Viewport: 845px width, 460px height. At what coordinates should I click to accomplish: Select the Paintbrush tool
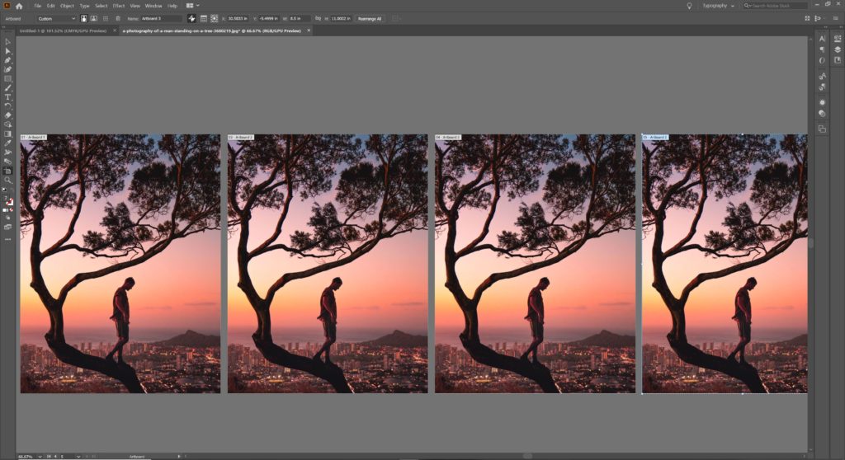8,88
